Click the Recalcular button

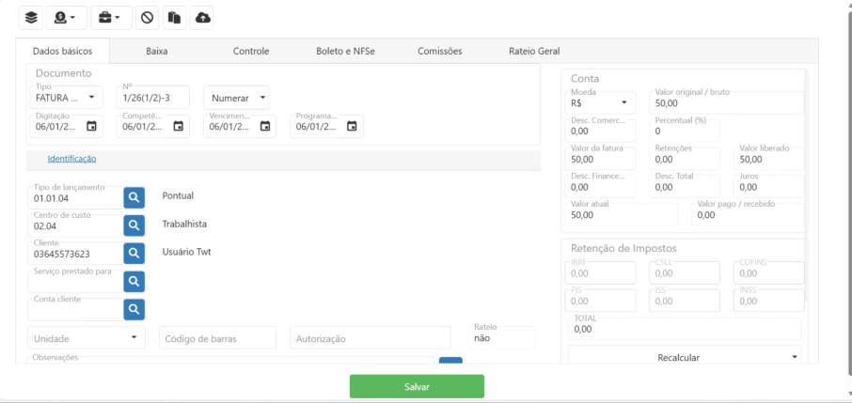point(684,357)
